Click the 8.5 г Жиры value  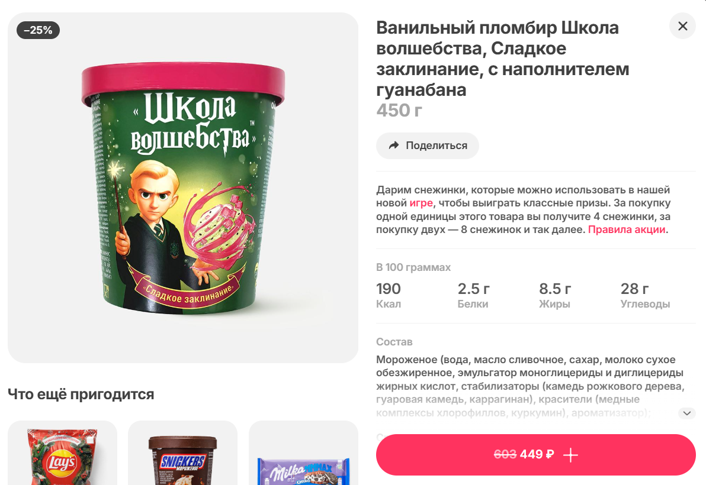[x=555, y=295]
